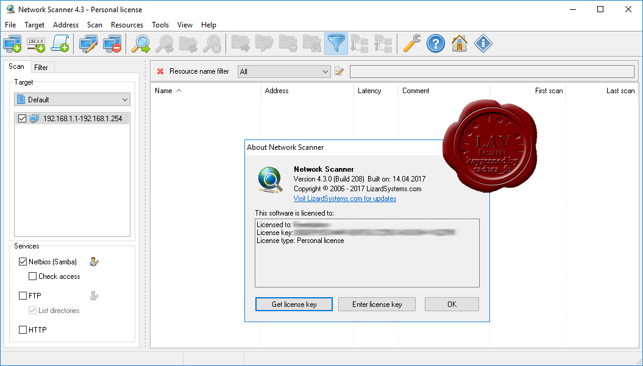Viewport: 643px width, 366px height.
Task: Click the add IP range icon
Action: pyautogui.click(x=36, y=43)
